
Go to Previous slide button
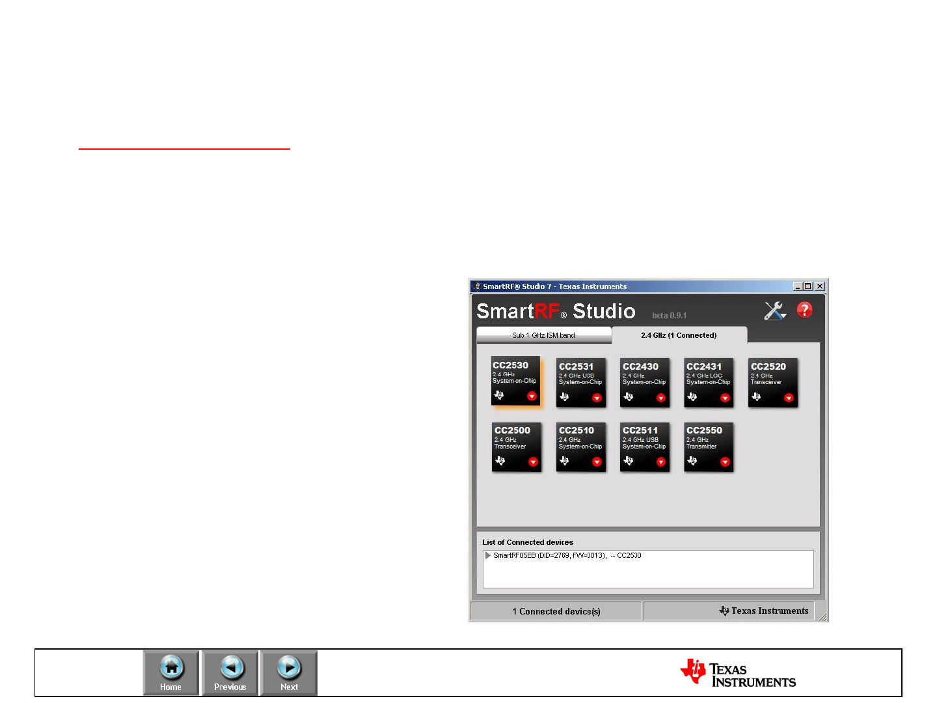tap(230, 673)
